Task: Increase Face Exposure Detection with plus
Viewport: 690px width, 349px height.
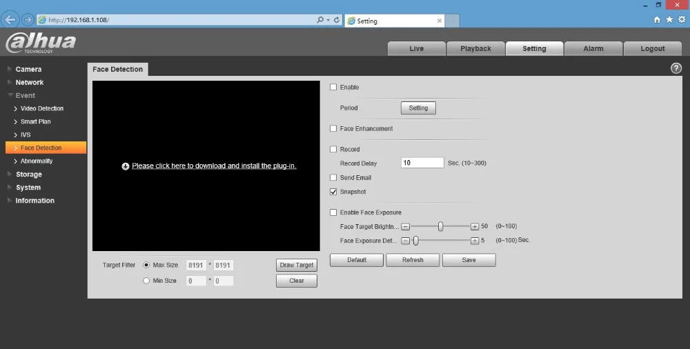Action: coord(475,241)
